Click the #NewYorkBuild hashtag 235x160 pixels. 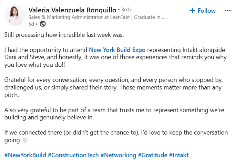(25, 155)
